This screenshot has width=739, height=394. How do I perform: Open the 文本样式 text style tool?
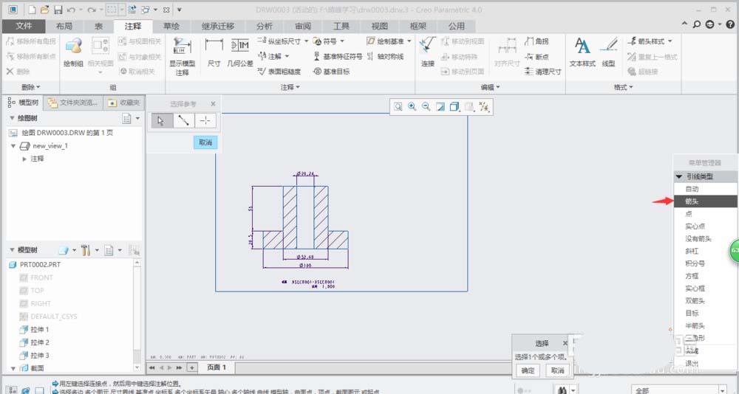tap(582, 52)
